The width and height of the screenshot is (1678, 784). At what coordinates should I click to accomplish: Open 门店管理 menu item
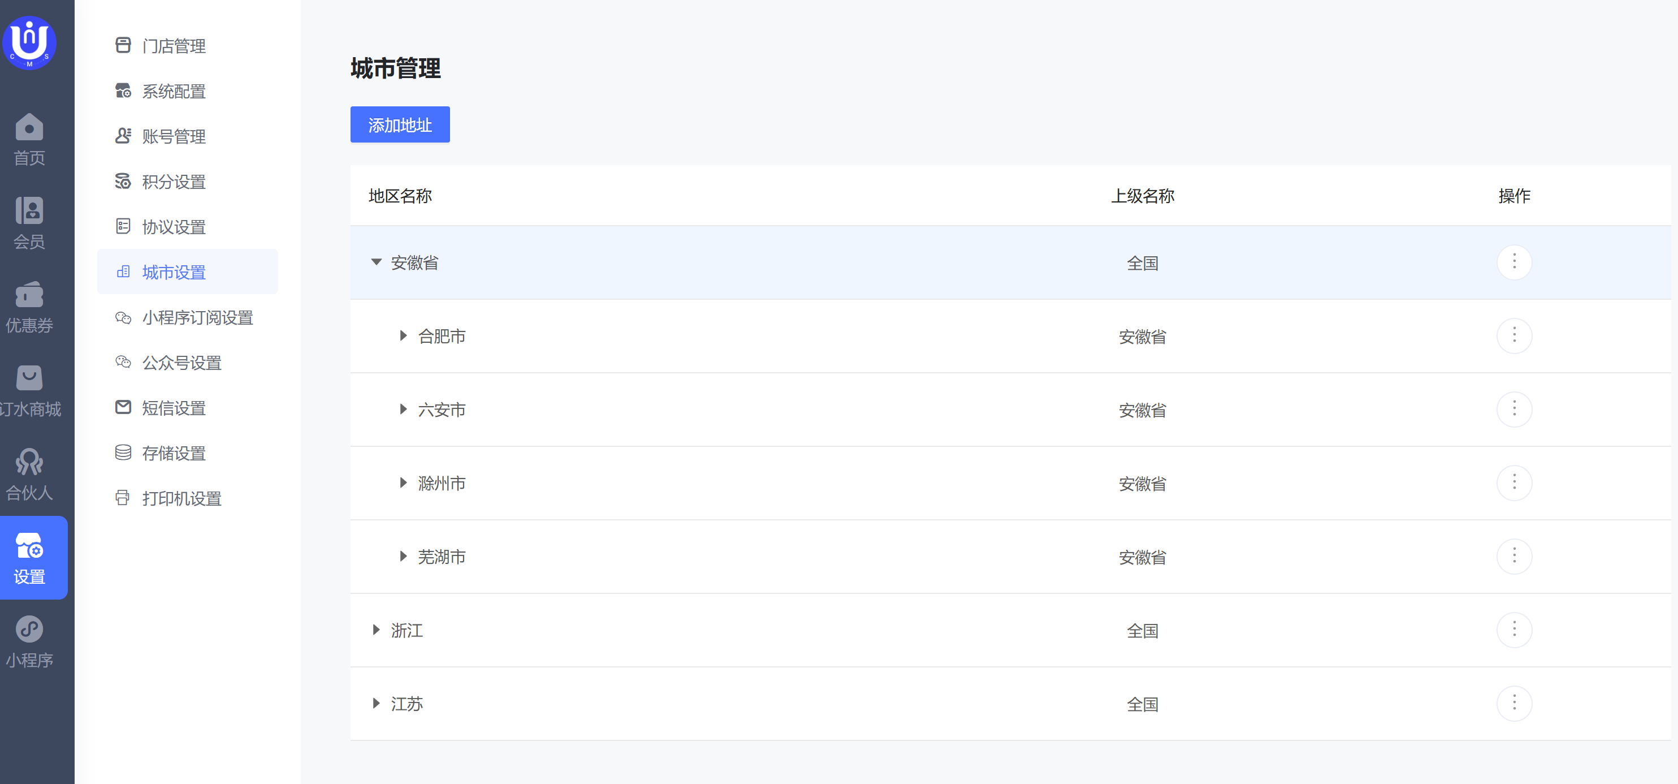coord(173,46)
